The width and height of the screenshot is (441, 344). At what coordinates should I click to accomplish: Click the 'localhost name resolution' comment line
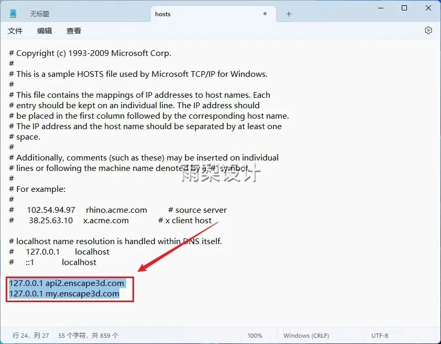(115, 241)
